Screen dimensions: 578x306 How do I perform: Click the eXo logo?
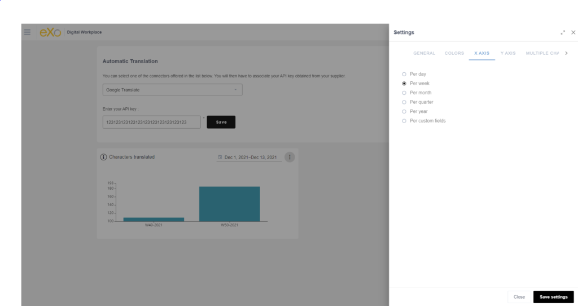coord(50,32)
